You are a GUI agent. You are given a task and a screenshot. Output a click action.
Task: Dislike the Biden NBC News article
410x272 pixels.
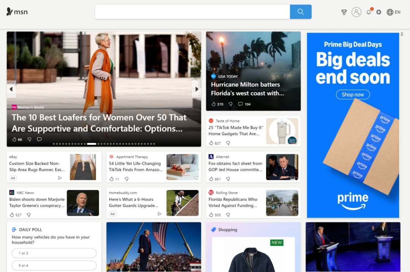(x=29, y=215)
